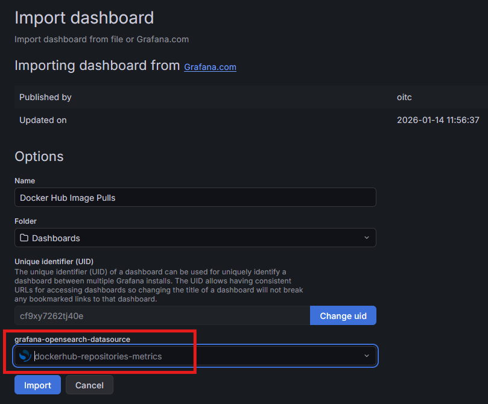This screenshot has width=488, height=404.
Task: Expand the Folder dropdown chevron
Action: click(366, 238)
